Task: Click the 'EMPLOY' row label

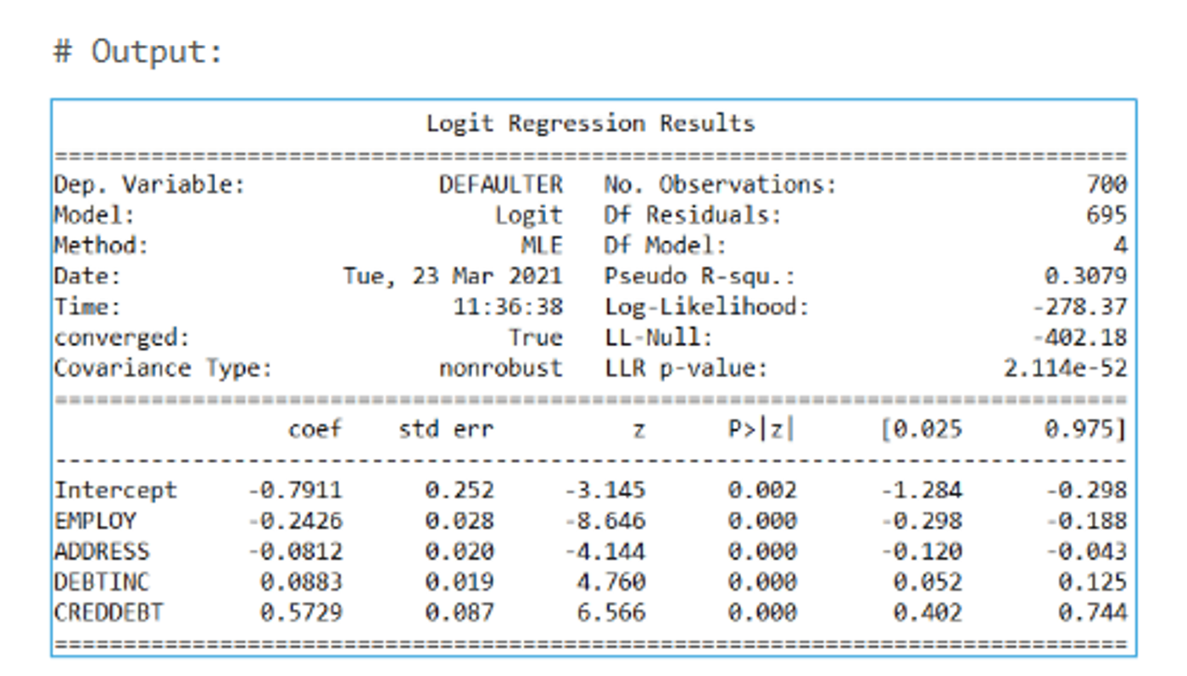Action: (x=95, y=521)
